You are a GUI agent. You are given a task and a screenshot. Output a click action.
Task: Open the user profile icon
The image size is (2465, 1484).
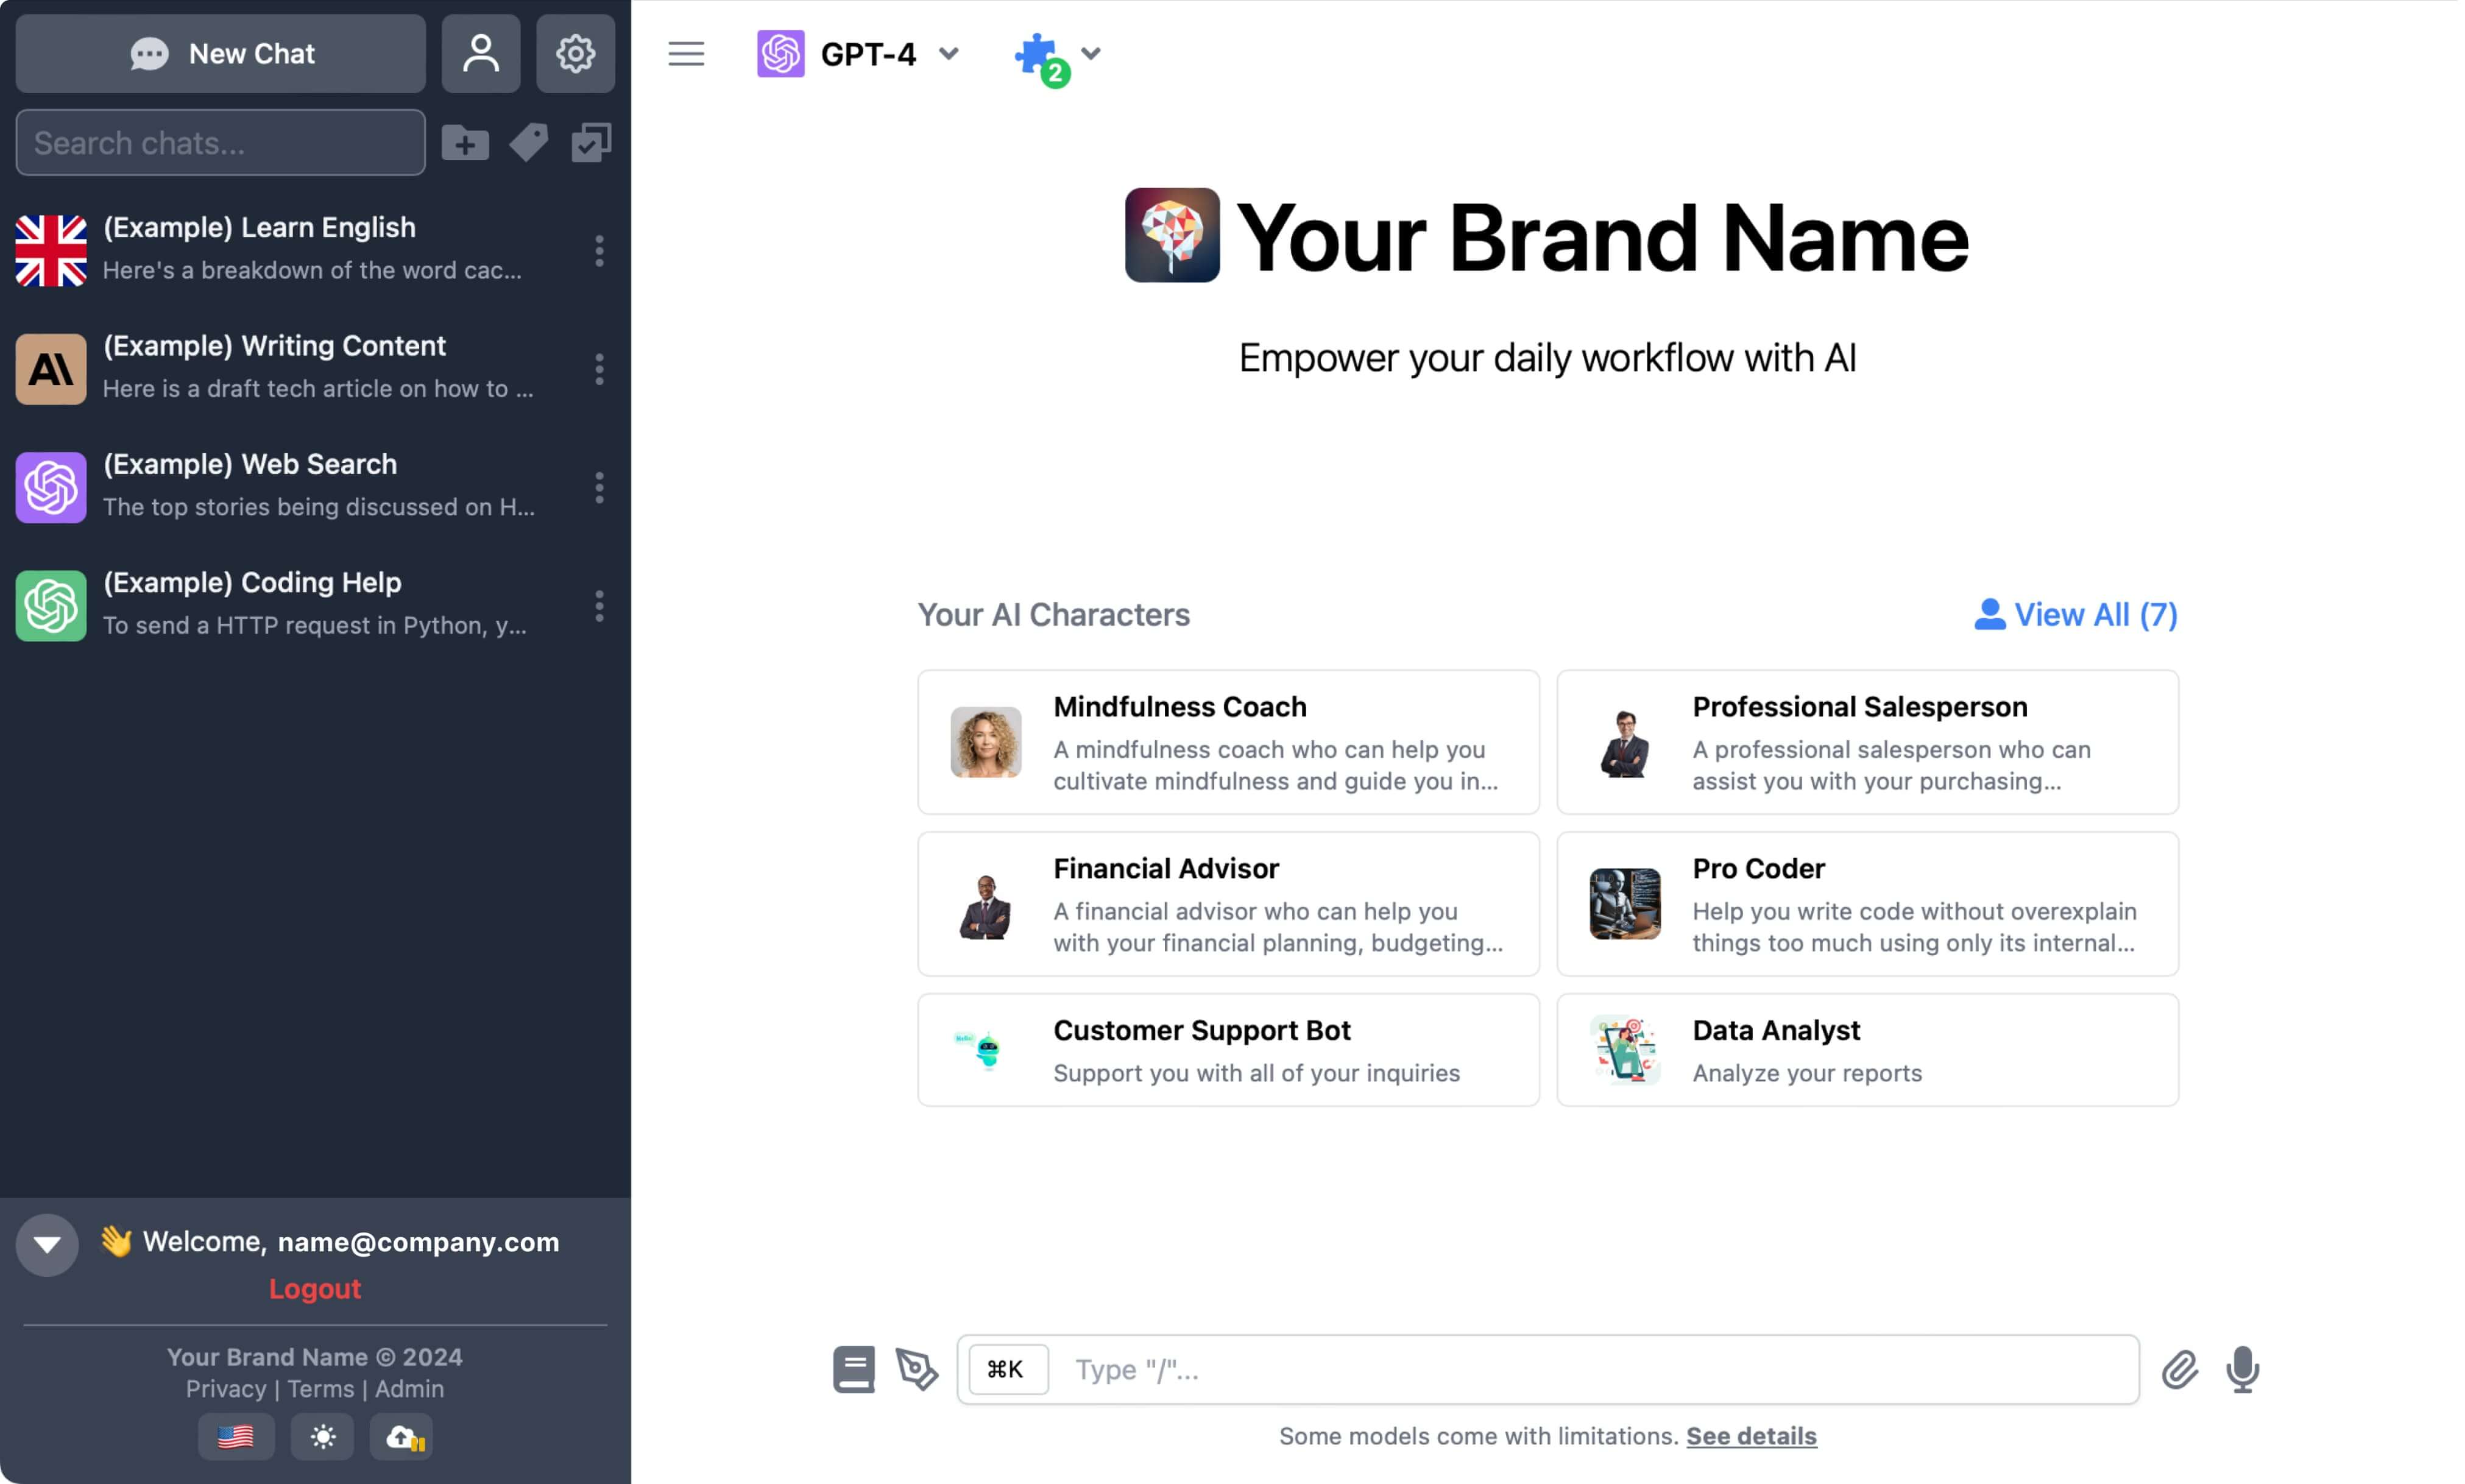481,53
